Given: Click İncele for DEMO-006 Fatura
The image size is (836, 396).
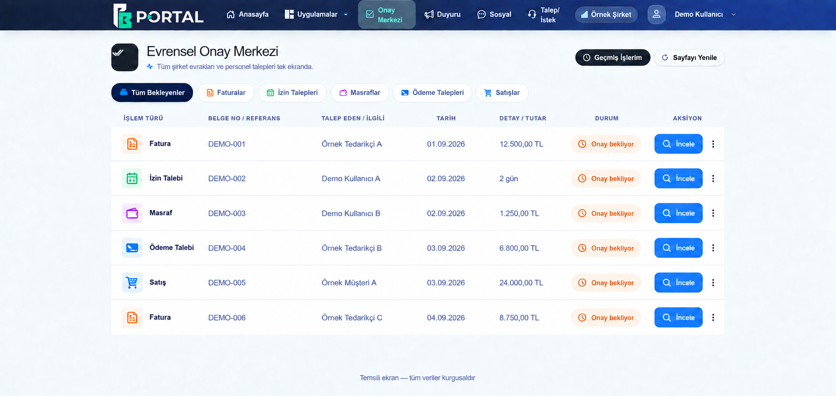Looking at the screenshot, I should click(x=679, y=317).
